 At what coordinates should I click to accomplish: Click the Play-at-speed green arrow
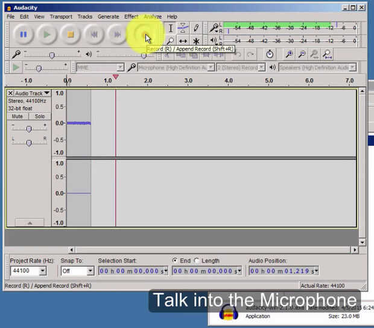(x=16, y=67)
